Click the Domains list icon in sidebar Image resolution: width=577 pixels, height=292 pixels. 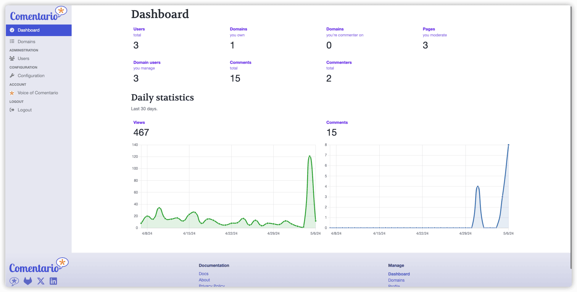12,41
